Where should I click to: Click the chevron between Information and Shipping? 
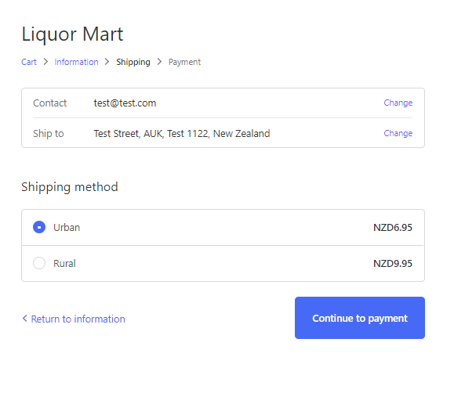[x=107, y=62]
